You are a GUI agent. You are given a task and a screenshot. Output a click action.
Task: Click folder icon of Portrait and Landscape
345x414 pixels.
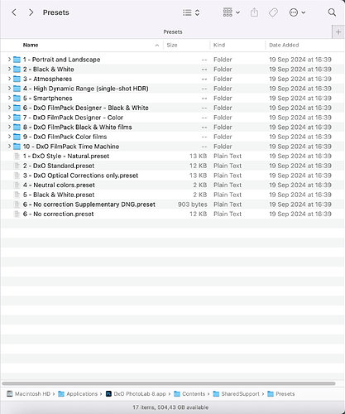(x=17, y=60)
